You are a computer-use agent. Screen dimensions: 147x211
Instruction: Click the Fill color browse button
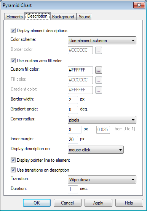click(99, 80)
